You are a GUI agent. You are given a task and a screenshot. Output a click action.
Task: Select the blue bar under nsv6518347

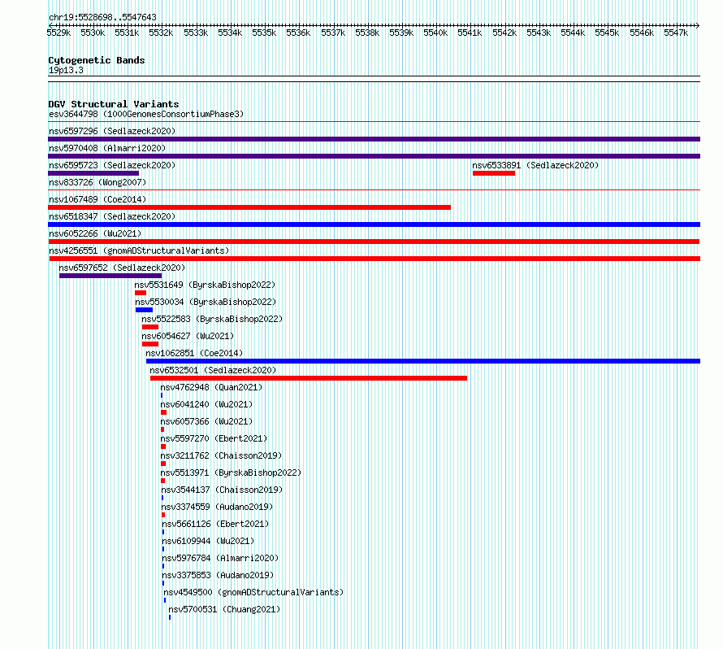(374, 224)
